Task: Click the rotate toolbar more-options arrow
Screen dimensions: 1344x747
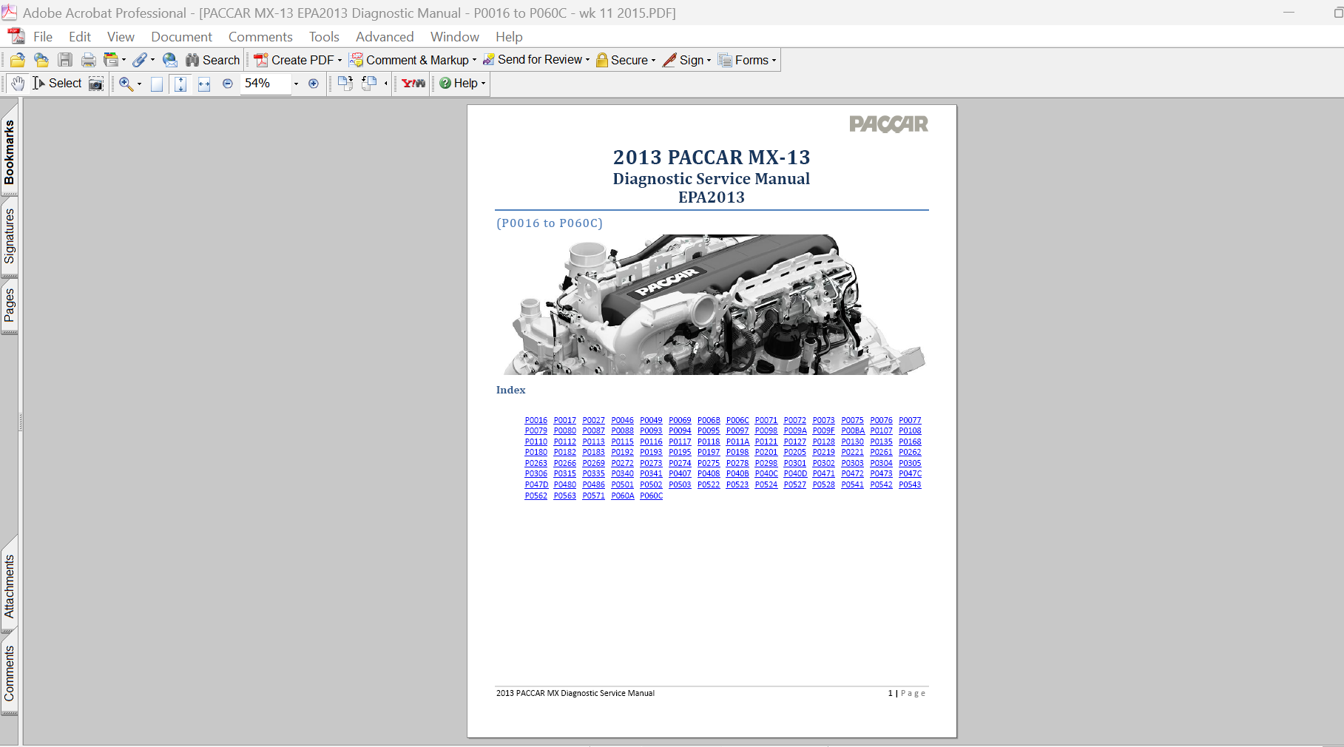Action: [386, 84]
